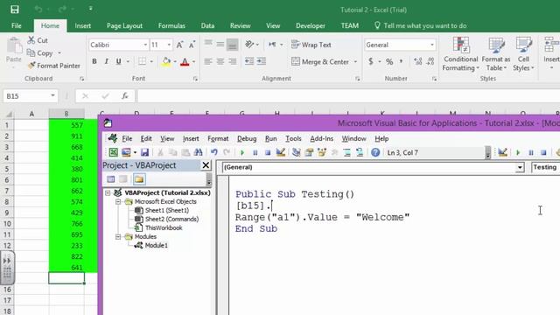Click the Find binoculars icon in VBA toolbar

tap(199, 152)
